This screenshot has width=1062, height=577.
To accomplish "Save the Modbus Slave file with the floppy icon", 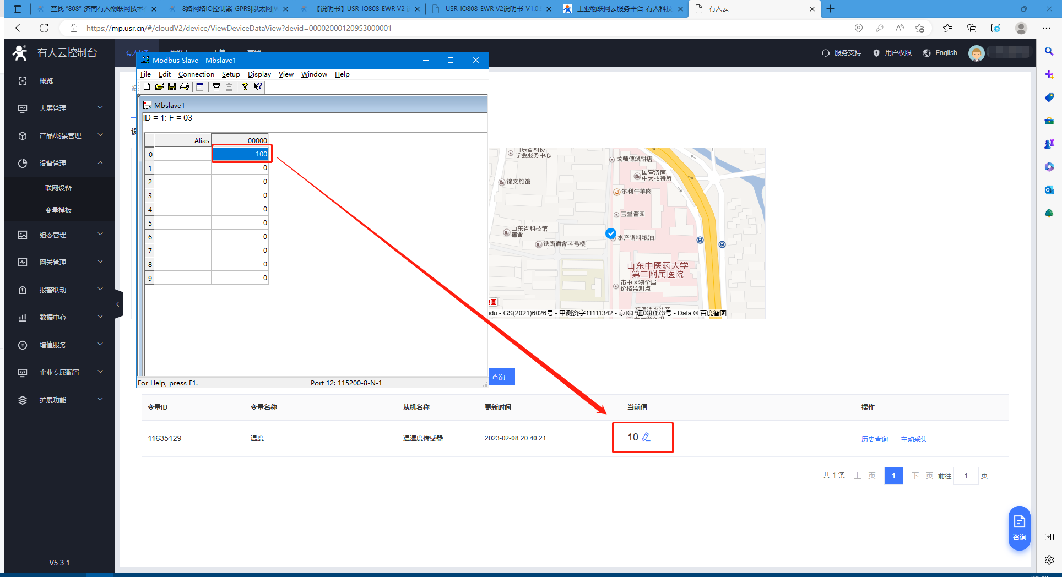I will (x=172, y=86).
